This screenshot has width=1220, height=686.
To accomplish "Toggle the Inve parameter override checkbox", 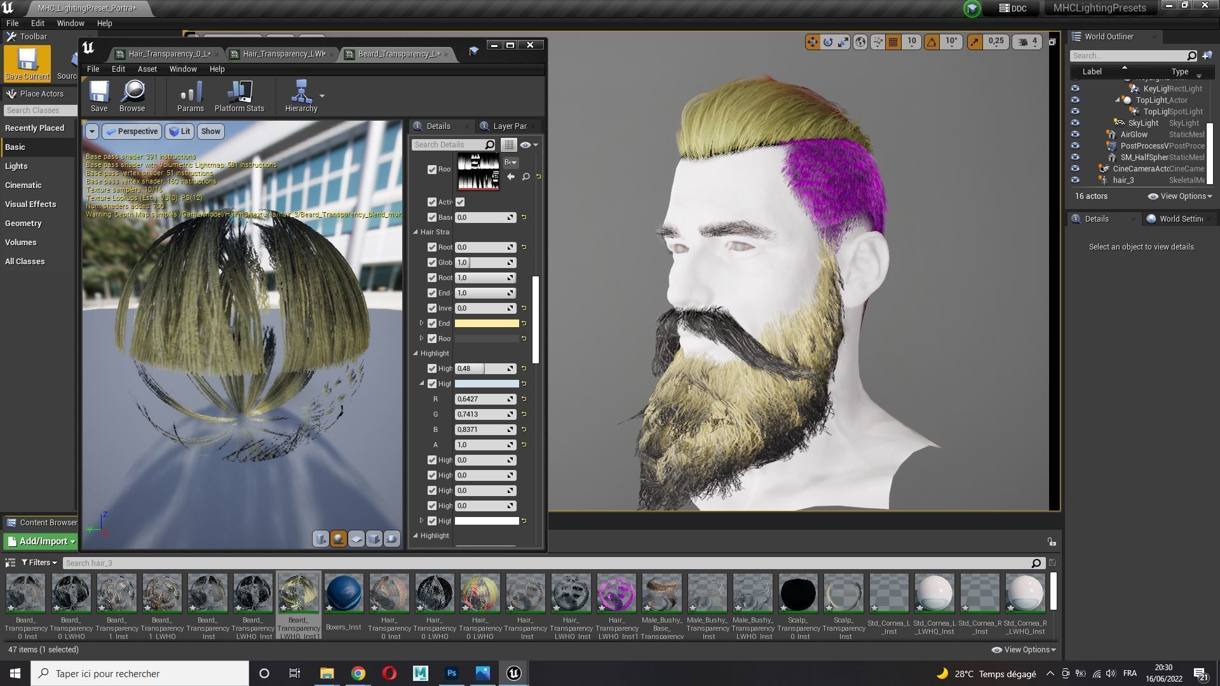I will [432, 308].
